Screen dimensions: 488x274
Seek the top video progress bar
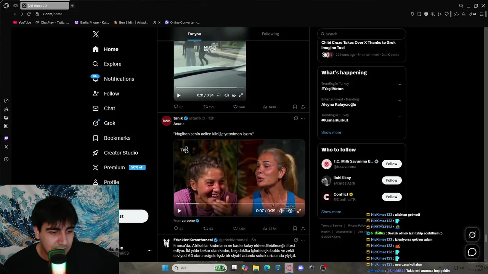[x=210, y=88]
